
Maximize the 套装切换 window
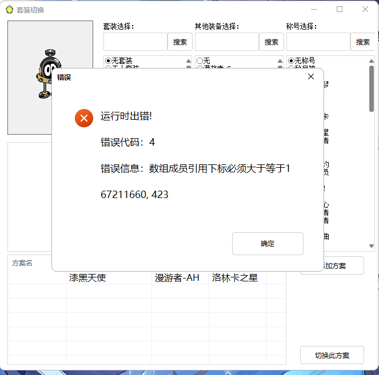point(340,9)
